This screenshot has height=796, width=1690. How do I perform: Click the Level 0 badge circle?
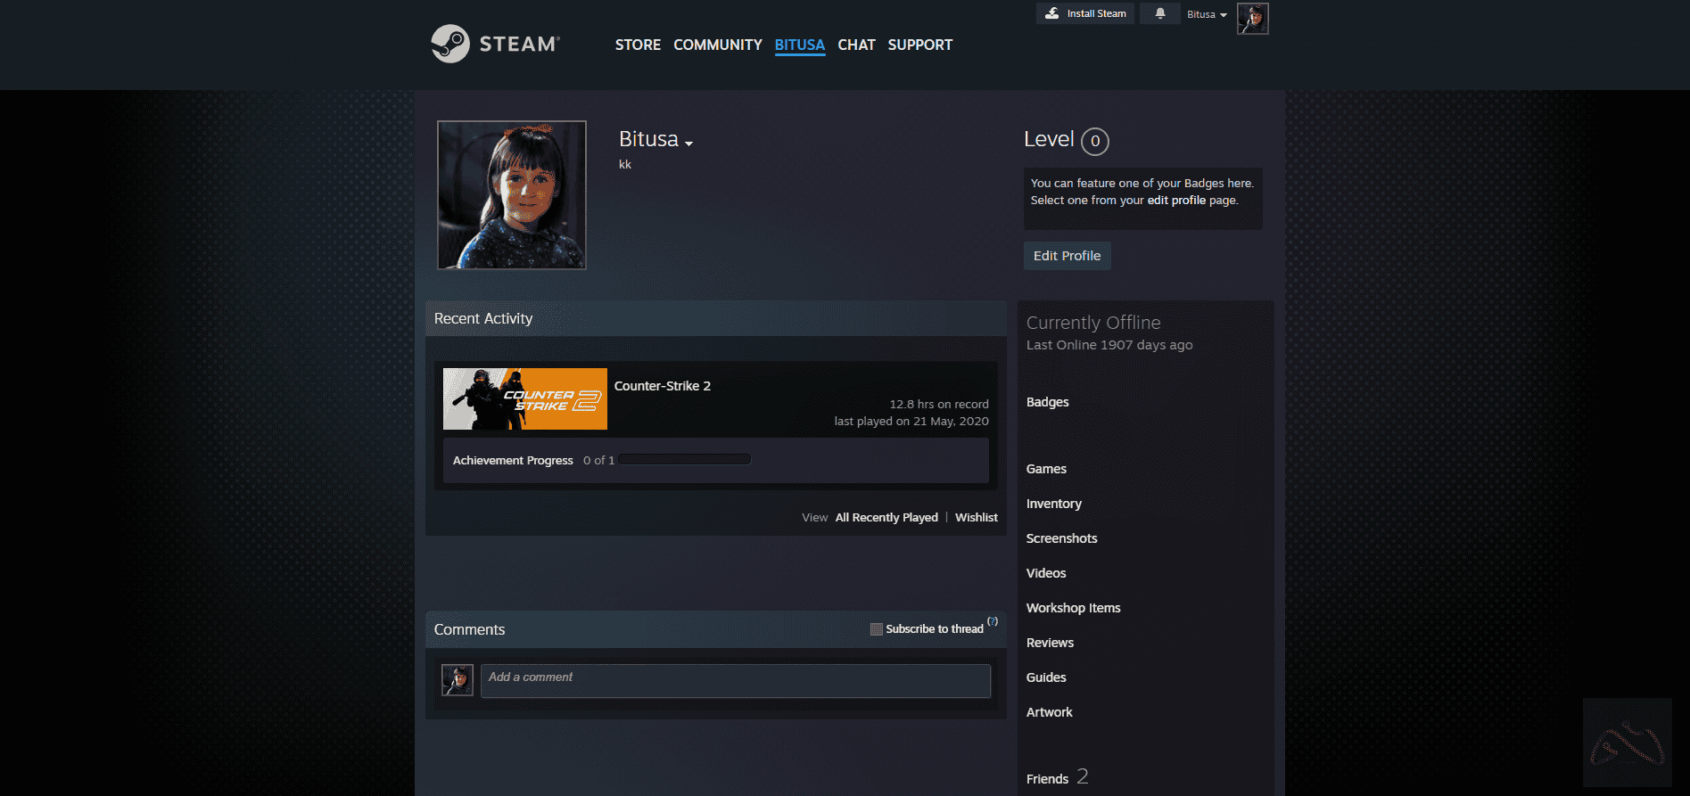point(1095,141)
